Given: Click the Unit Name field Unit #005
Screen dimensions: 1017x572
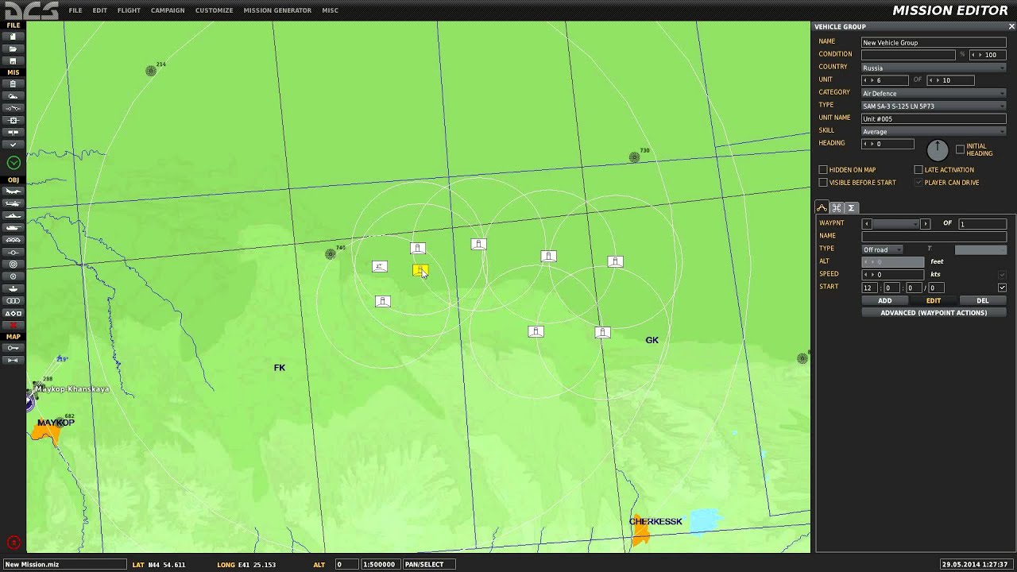Looking at the screenshot, I should pyautogui.click(x=934, y=118).
